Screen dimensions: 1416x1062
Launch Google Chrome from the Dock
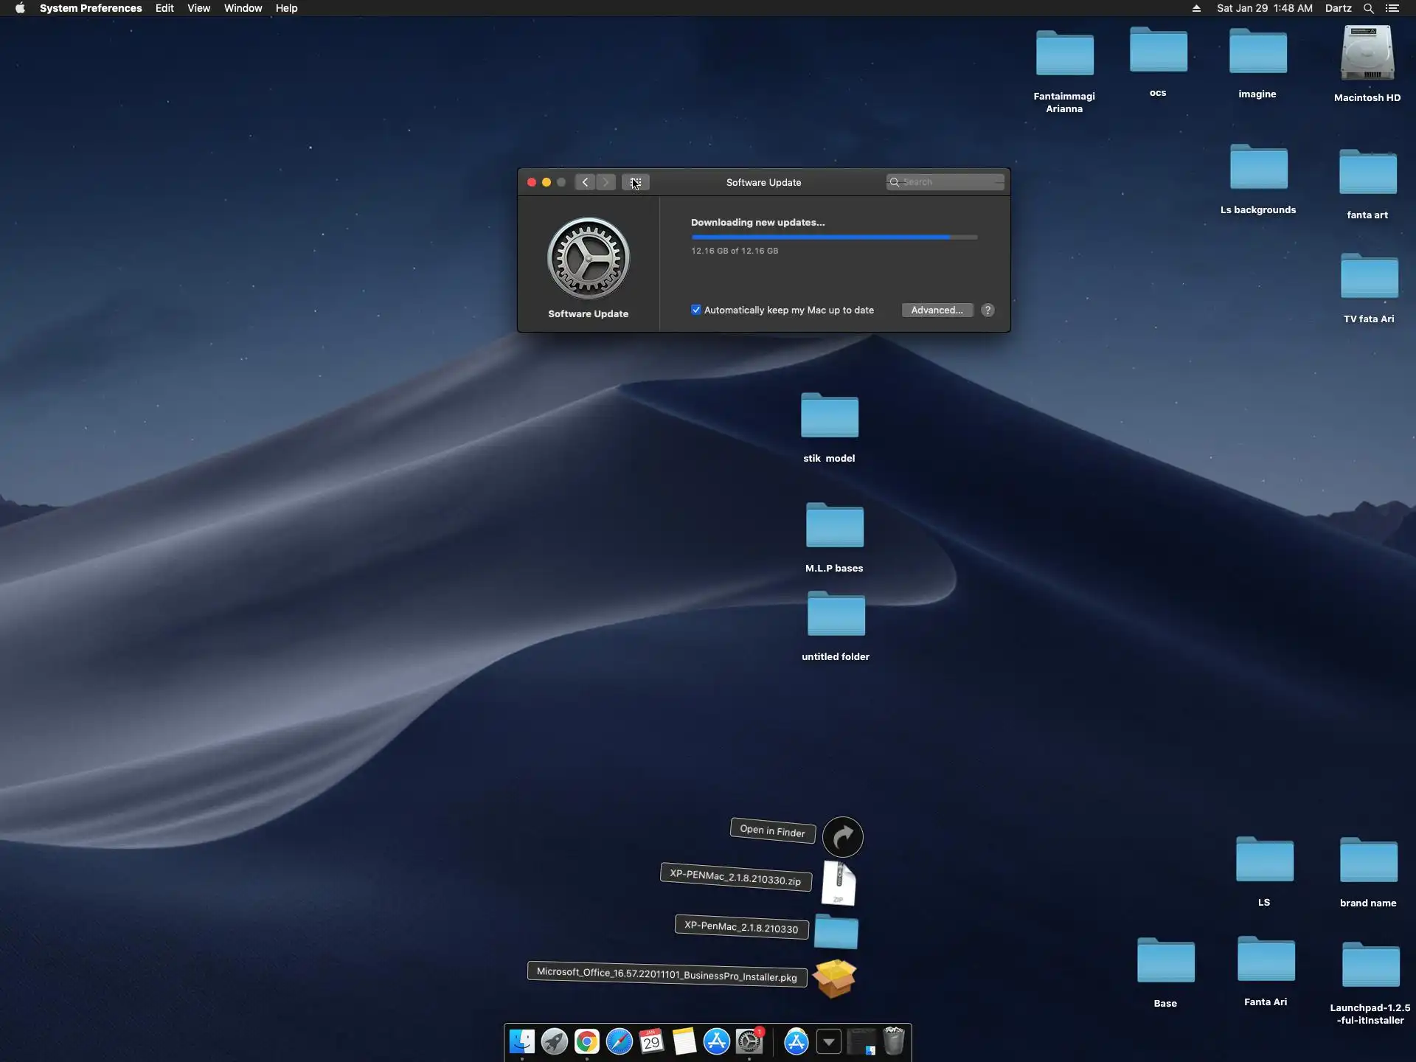tap(587, 1041)
